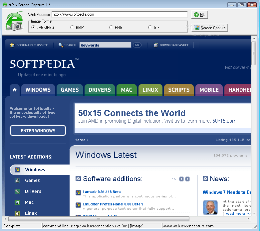Open 50x15 Connects the World headline

point(132,113)
